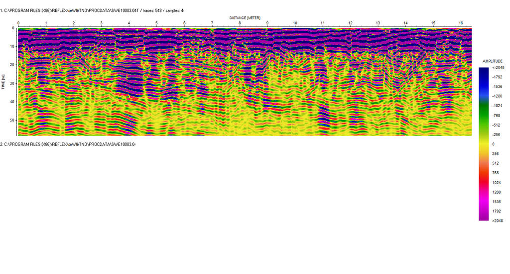Viewport: 510px width, 274px height.
Task: Select the 11 meter tick on distance axis
Action: (x=323, y=23)
